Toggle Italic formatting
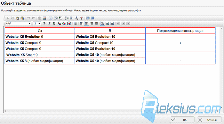 (49, 23)
